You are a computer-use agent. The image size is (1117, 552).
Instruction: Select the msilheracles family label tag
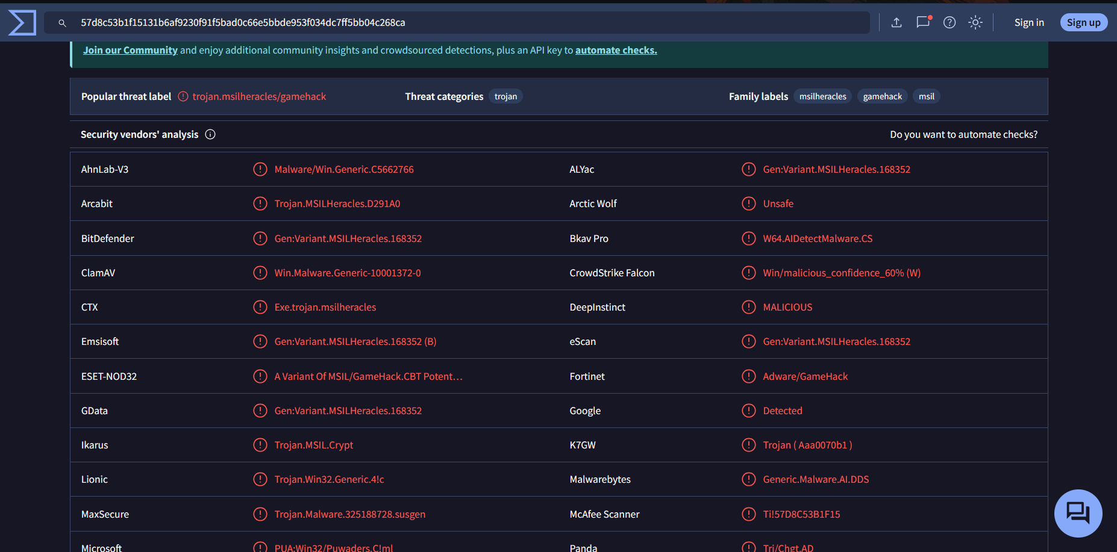point(822,96)
